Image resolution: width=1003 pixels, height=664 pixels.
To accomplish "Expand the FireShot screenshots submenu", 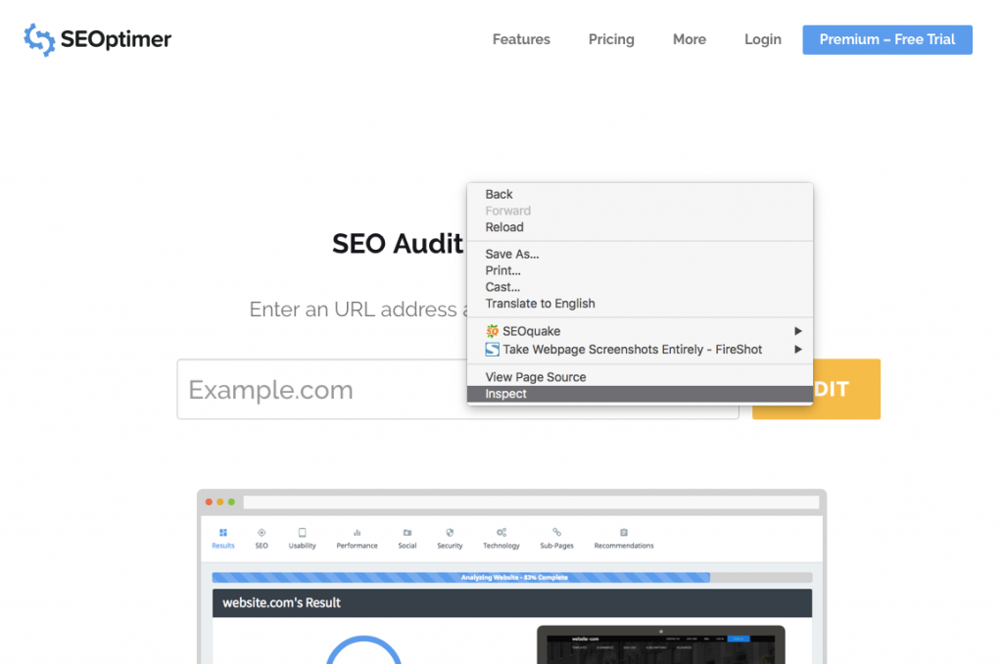I will (x=637, y=349).
